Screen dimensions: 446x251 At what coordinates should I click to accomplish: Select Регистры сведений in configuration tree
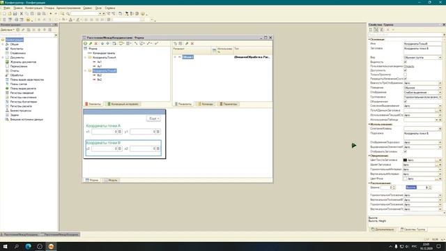(x=22, y=93)
